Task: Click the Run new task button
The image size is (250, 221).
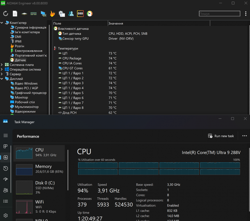Action: pyautogui.click(x=221, y=136)
